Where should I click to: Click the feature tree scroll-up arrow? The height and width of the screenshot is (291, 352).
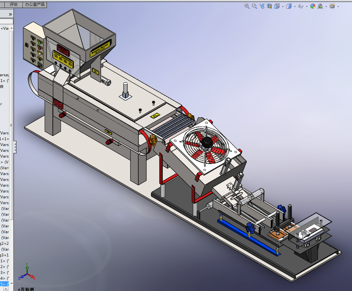(x=11, y=28)
